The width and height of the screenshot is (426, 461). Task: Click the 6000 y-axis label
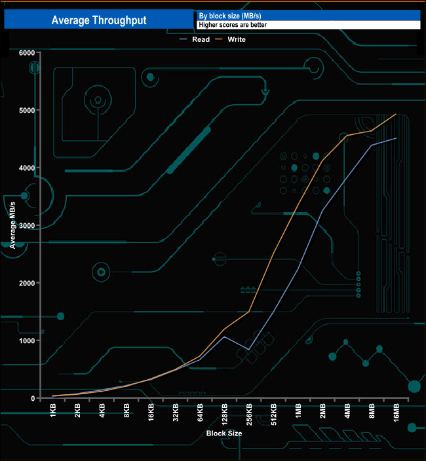26,53
